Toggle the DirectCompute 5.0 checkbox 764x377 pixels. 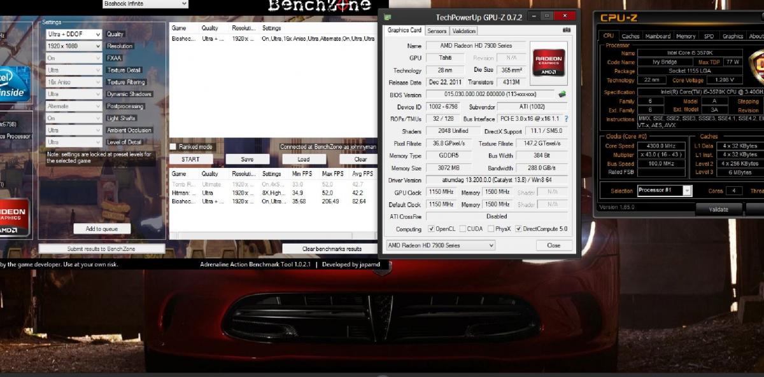518,229
